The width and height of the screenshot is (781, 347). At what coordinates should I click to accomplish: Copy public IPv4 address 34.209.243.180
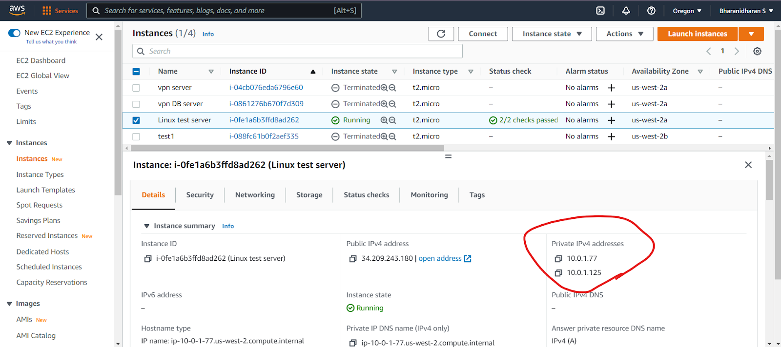point(353,259)
